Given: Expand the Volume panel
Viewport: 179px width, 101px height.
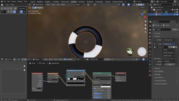Looking at the screenshot, I should (x=157, y=68).
